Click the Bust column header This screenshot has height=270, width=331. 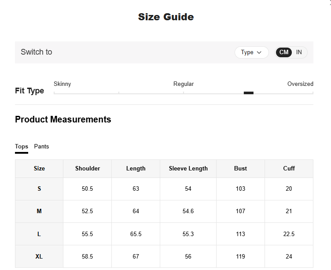click(x=240, y=169)
